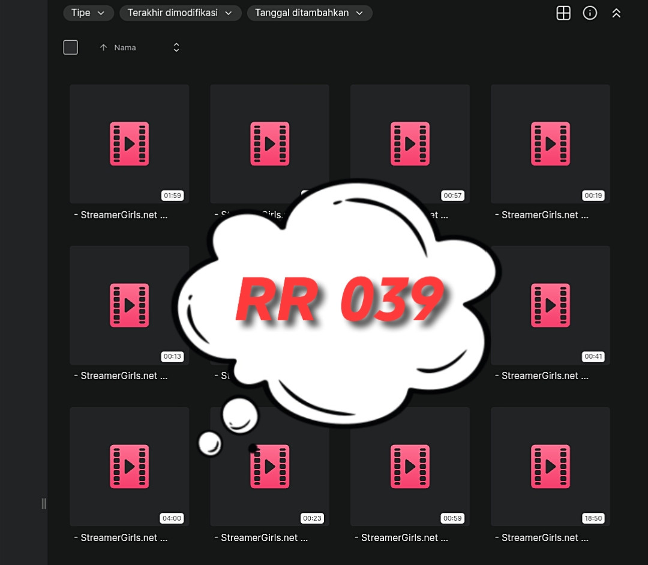Sort files by the Nama column
The width and height of the screenshot is (648, 565).
click(x=125, y=47)
